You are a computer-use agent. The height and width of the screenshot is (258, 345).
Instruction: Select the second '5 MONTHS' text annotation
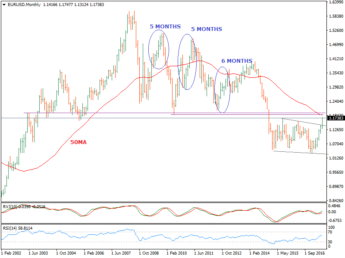point(207,29)
